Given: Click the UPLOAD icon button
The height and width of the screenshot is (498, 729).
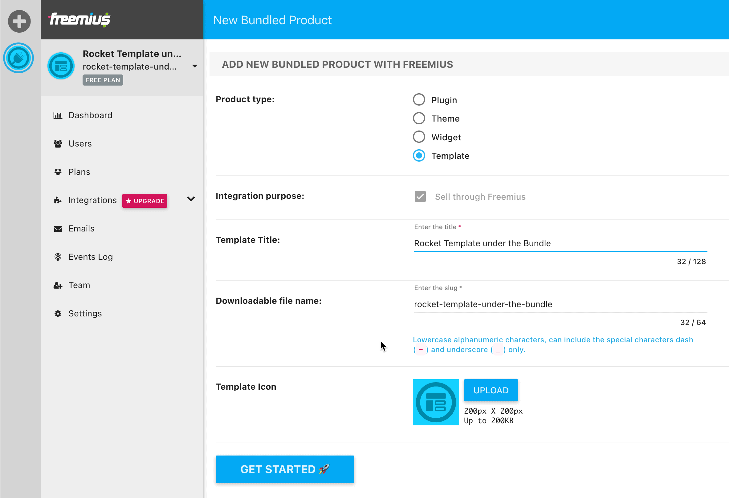Looking at the screenshot, I should [491, 390].
